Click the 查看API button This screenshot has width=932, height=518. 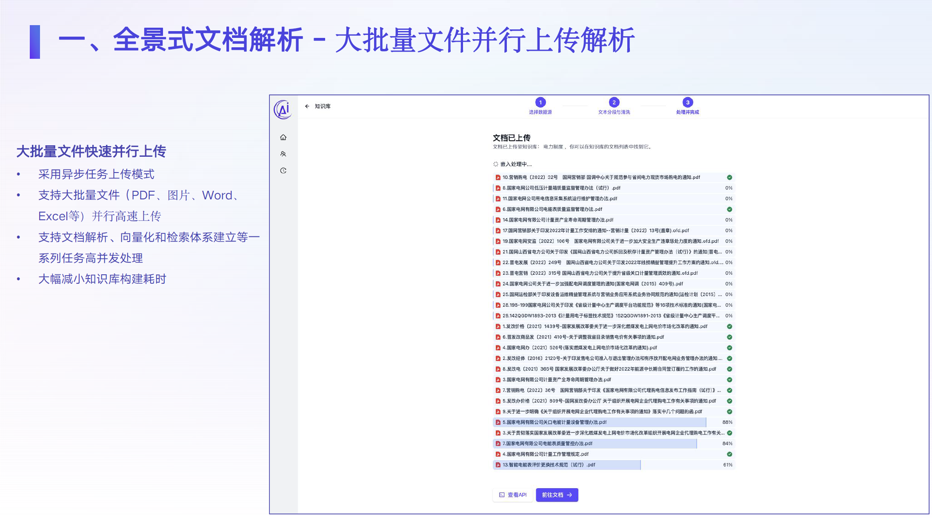pyautogui.click(x=513, y=495)
